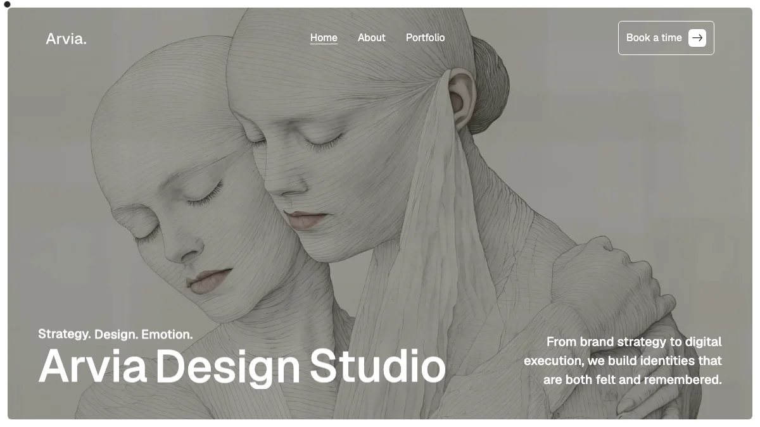Click the arrow icon in Book a time
This screenshot has width=760, height=427.
click(x=697, y=38)
